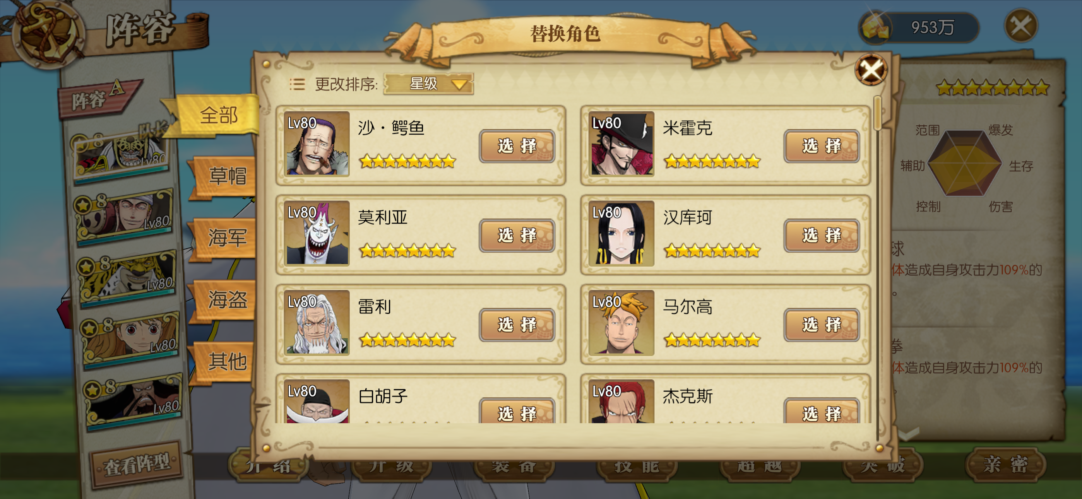1082x499 pixels.
Task: Switch to the 草帽 filter tab
Action: tap(226, 176)
